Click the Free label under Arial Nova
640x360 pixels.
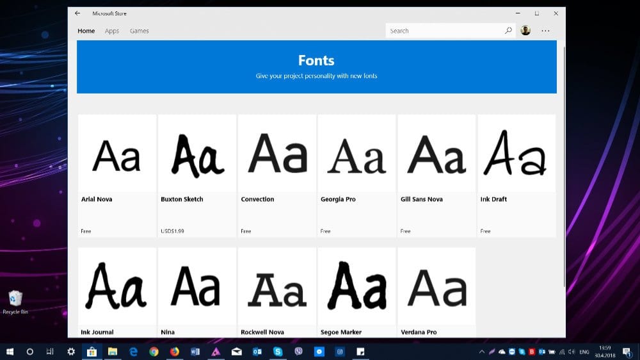86,231
